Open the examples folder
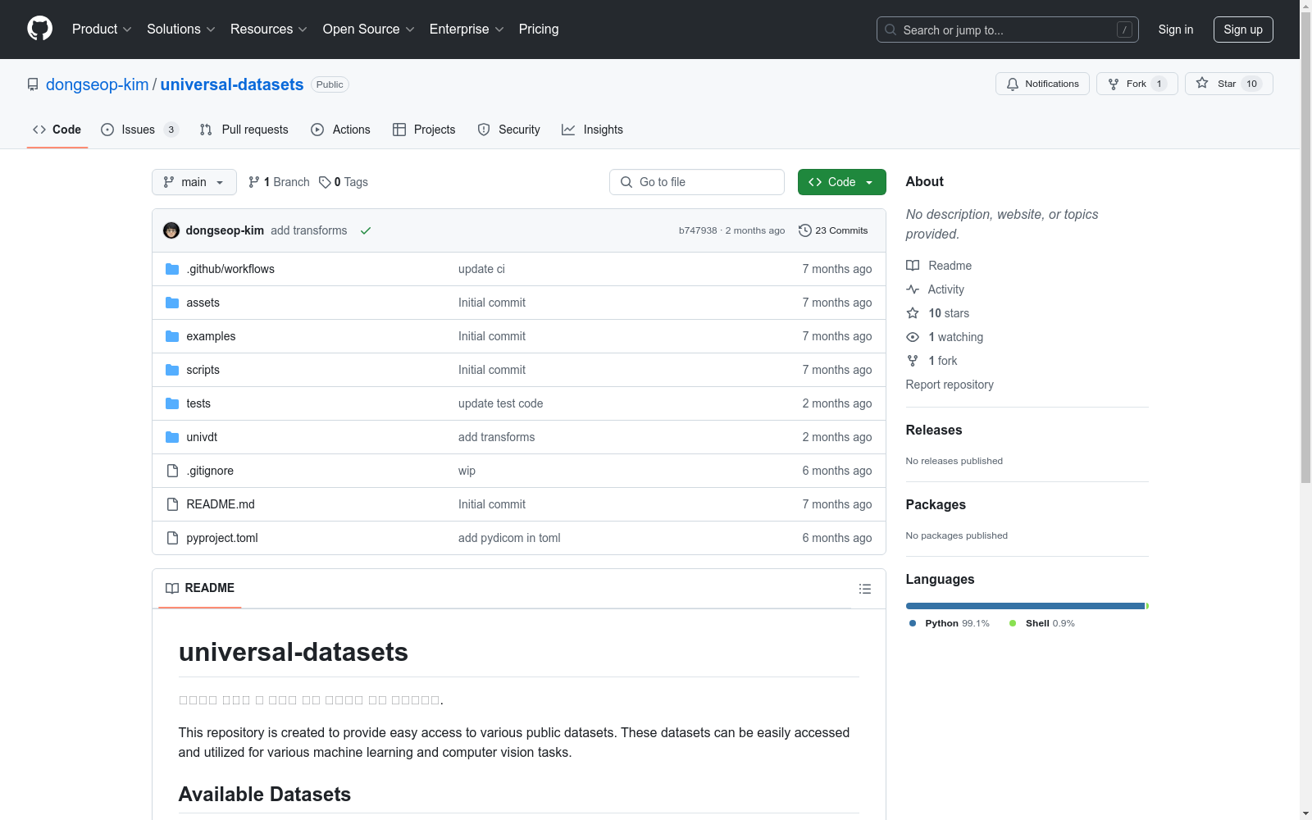Viewport: 1312px width, 820px height. click(x=211, y=336)
